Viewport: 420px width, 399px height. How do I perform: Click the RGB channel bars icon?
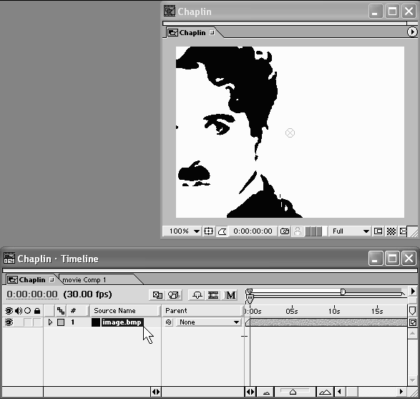[x=313, y=231]
